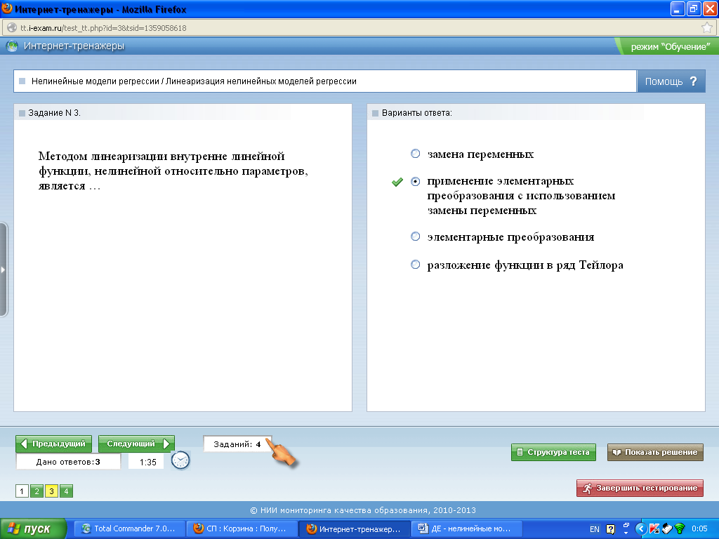The height and width of the screenshot is (539, 719).
Task: Jump to question 2 box
Action: pyautogui.click(x=37, y=491)
